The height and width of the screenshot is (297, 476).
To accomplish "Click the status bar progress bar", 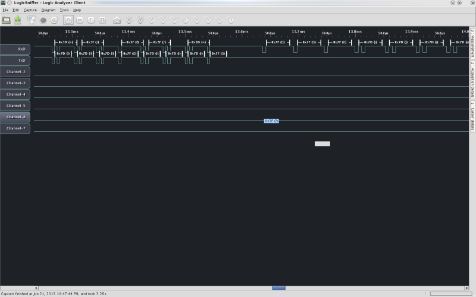I will (451, 293).
